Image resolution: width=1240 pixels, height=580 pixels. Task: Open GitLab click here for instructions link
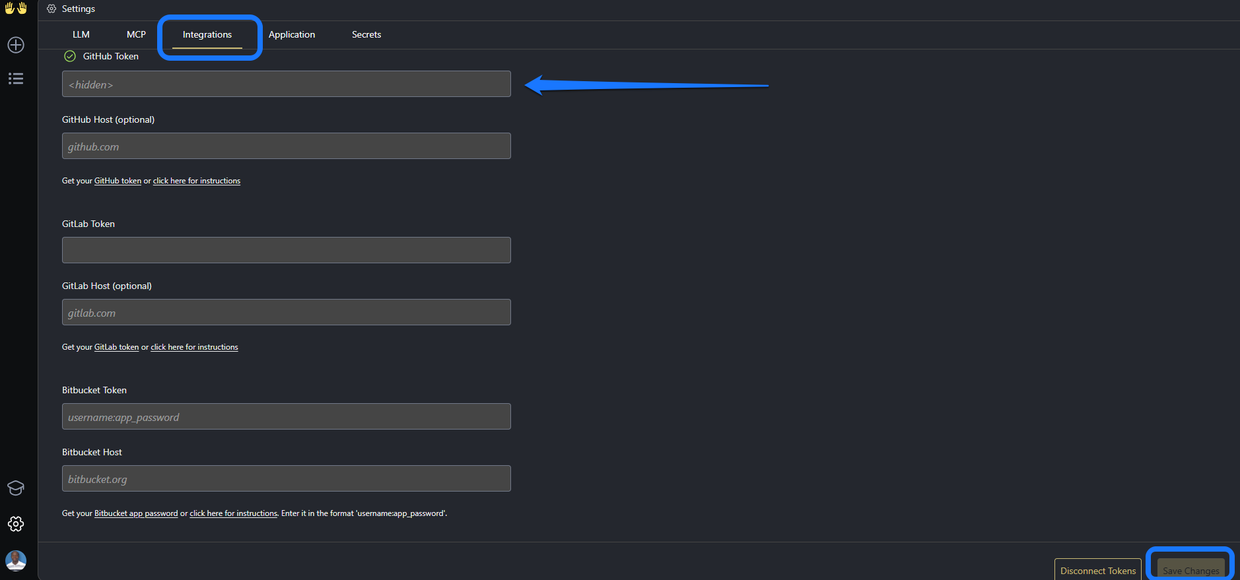coord(194,347)
